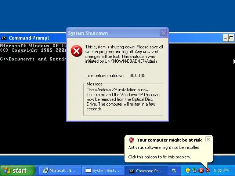Click the Safely Remove Hardware tray icon
The width and height of the screenshot is (235, 176).
coord(194,170)
